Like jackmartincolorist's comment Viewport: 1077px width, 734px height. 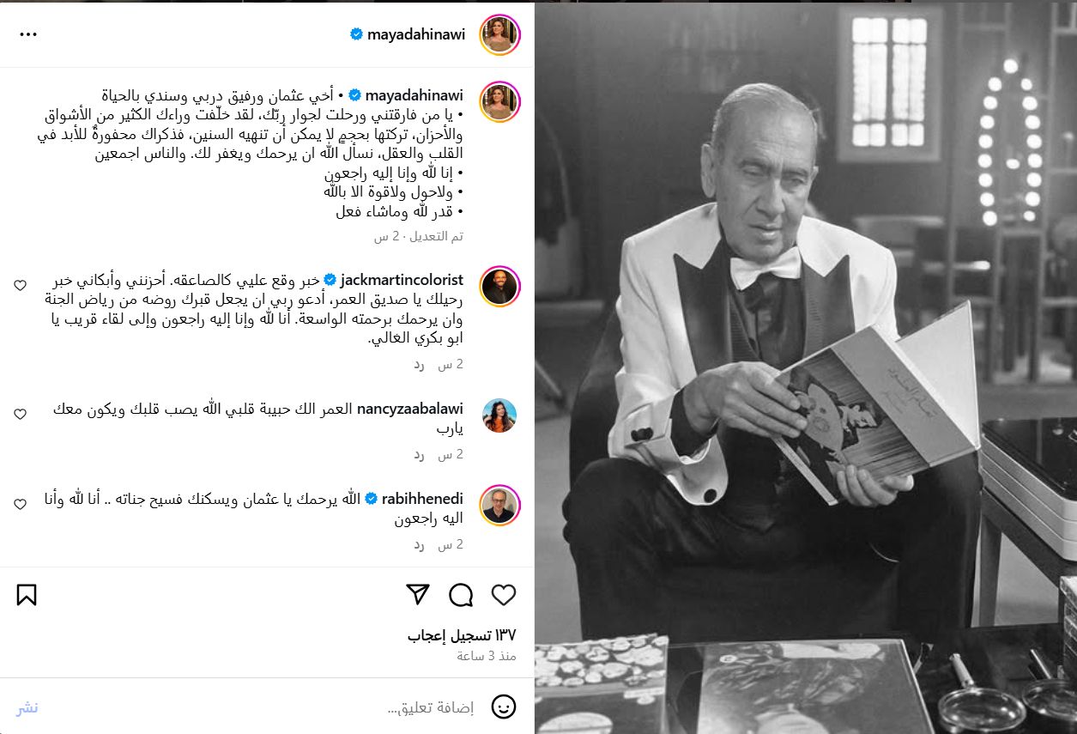pos(20,284)
